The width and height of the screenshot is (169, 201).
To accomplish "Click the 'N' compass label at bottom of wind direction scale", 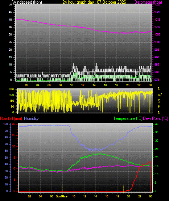I will (159, 113).
